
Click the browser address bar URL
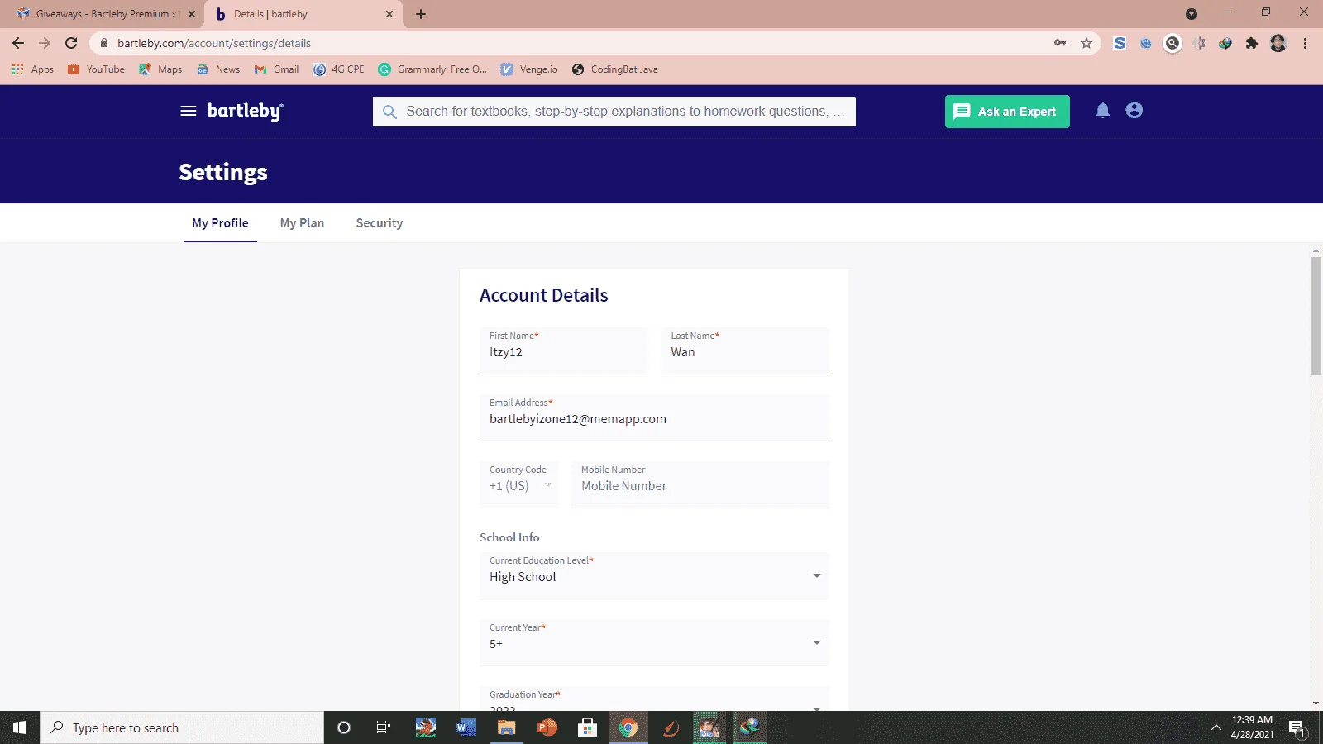214,43
